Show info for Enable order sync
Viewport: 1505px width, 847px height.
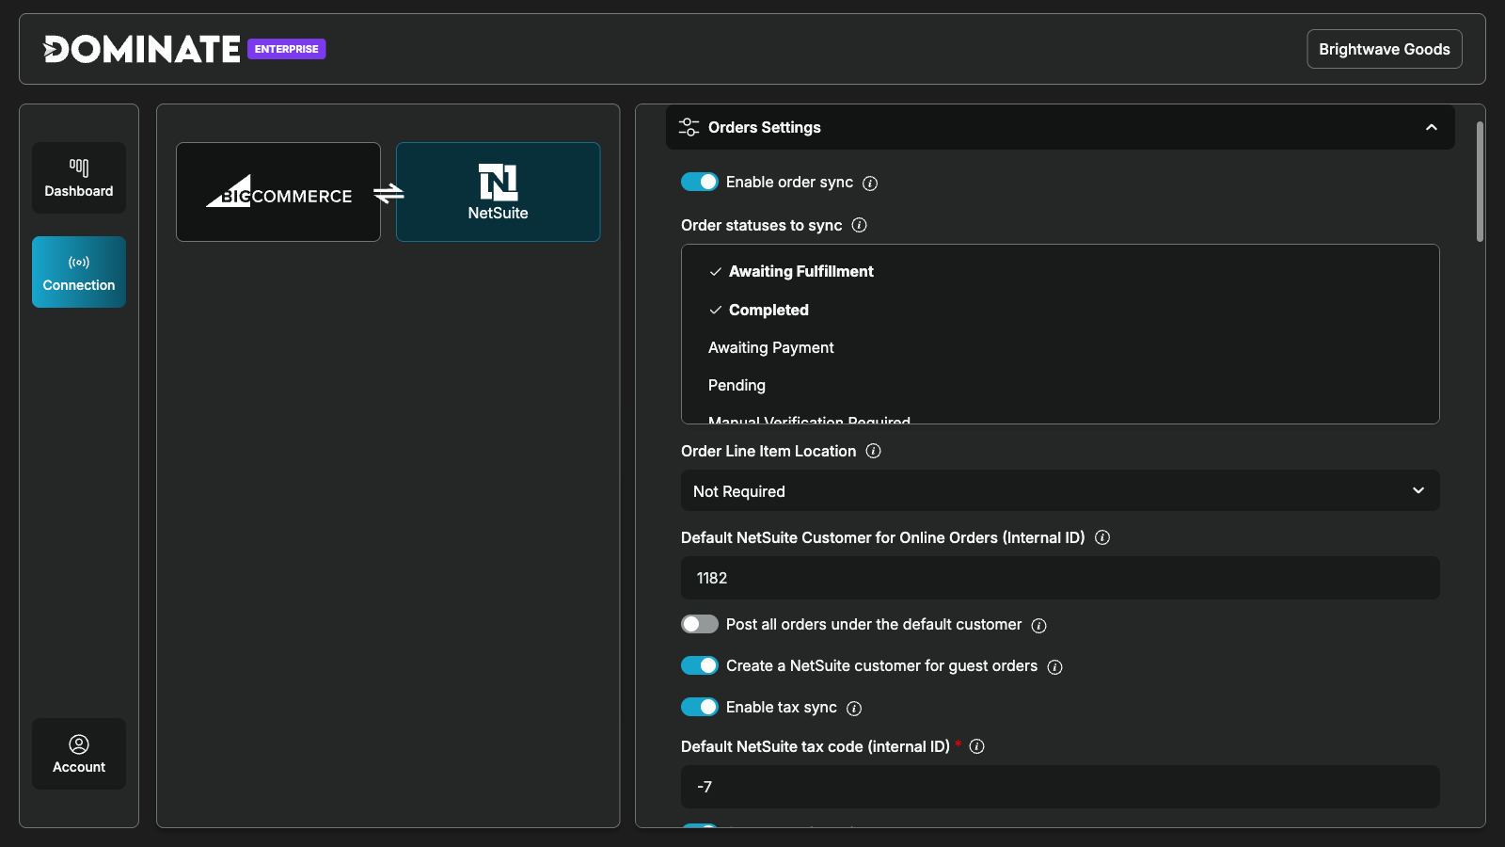point(870,184)
